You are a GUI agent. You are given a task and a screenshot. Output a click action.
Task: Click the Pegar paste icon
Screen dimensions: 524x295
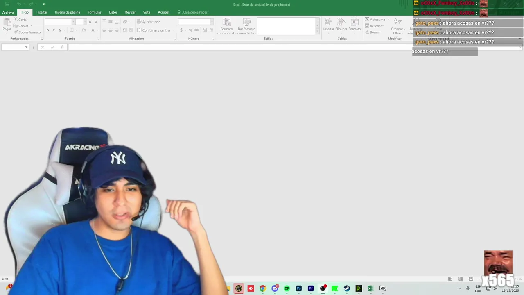coord(7,22)
